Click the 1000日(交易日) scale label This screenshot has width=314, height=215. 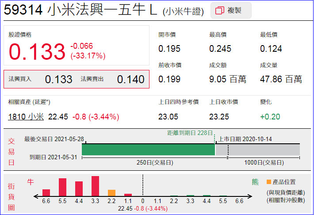click(x=264, y=162)
